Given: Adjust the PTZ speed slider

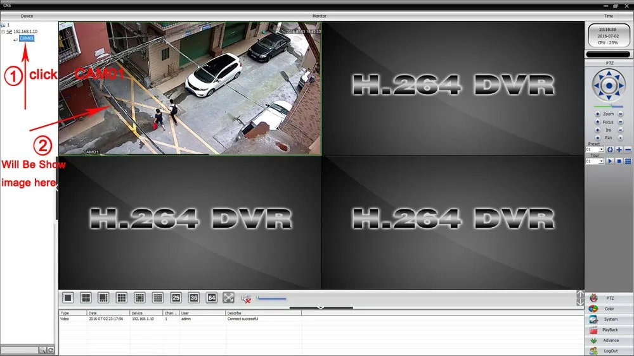Looking at the screenshot, I should [x=609, y=106].
